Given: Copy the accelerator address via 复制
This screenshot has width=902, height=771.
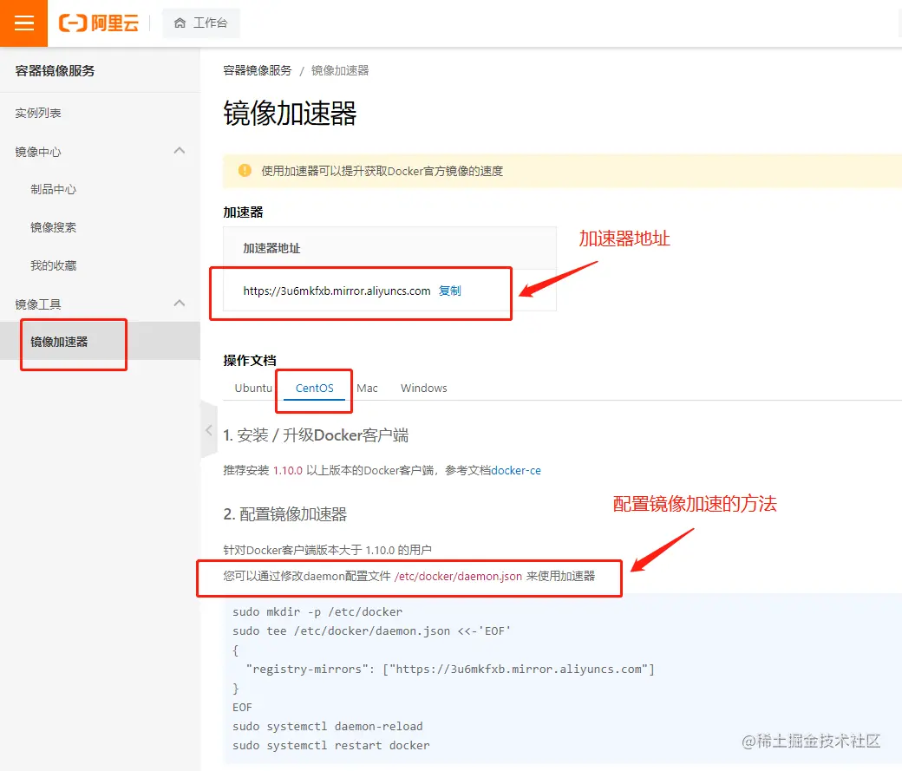Looking at the screenshot, I should click(x=450, y=291).
